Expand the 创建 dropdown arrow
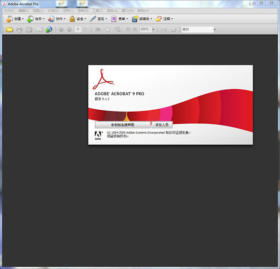This screenshot has height=269, width=280. point(23,19)
